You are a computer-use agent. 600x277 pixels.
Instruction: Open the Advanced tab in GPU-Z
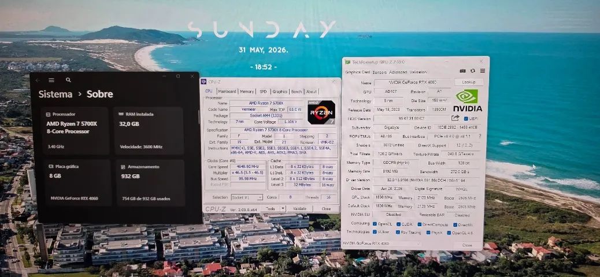tap(398, 72)
